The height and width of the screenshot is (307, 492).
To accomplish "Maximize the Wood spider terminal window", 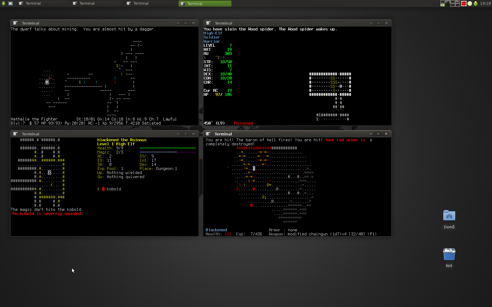I will [378, 23].
